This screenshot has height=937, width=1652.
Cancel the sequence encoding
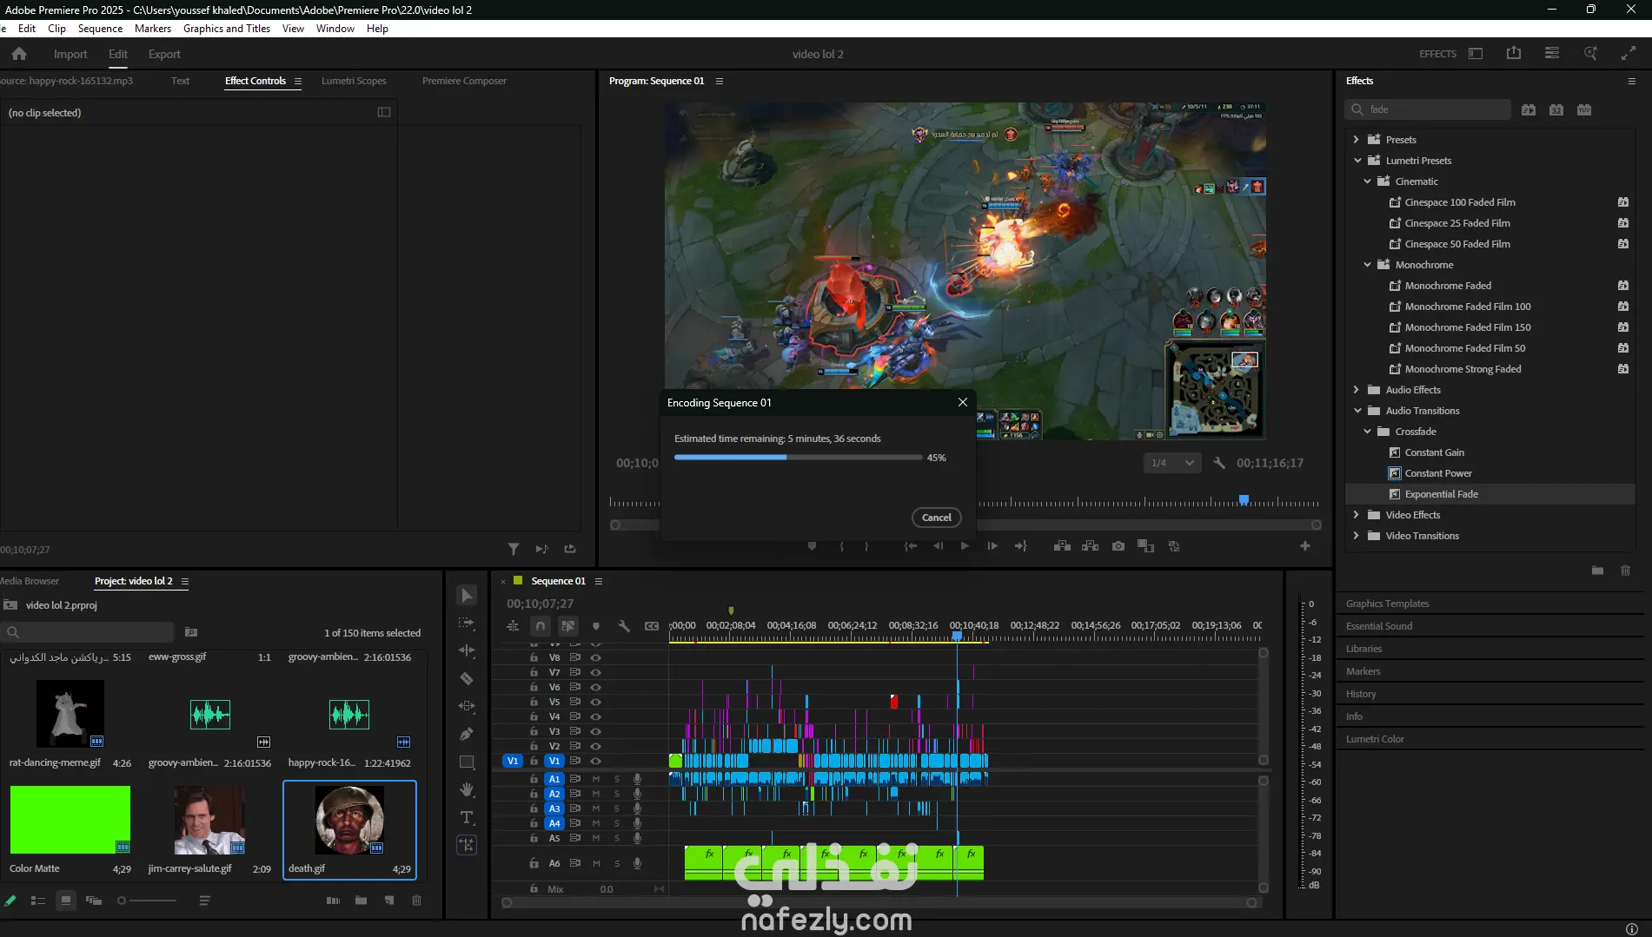point(936,518)
